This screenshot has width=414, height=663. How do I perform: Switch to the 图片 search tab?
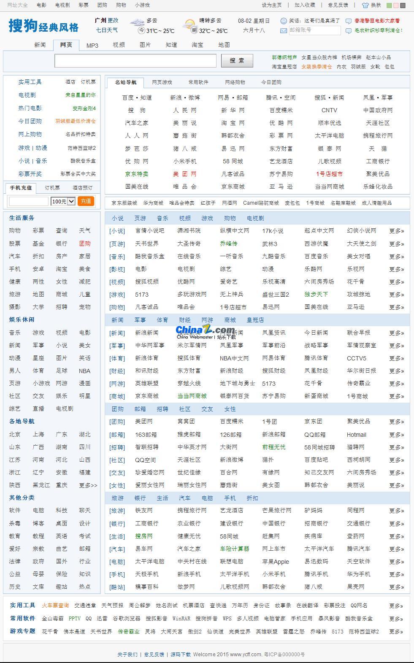145,45
